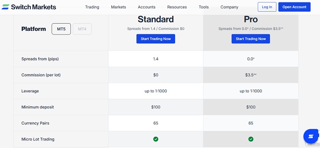This screenshot has width=320, height=148.
Task: Click the Standard commission value $0
Action: [x=156, y=75]
